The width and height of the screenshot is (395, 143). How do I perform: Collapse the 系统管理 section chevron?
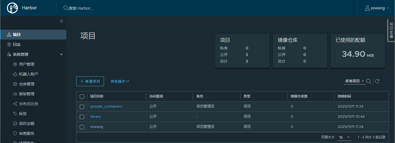pyautogui.click(x=61, y=54)
